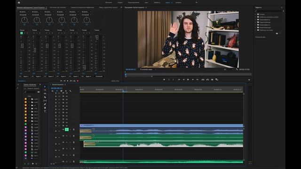Select the blue adjustment layer clip
301x169 pixels.
pos(161,125)
